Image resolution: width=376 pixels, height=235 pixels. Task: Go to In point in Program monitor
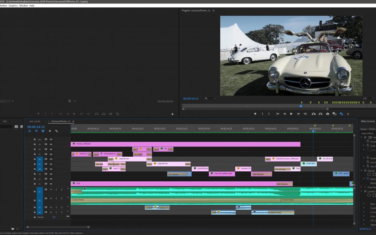click(278, 114)
